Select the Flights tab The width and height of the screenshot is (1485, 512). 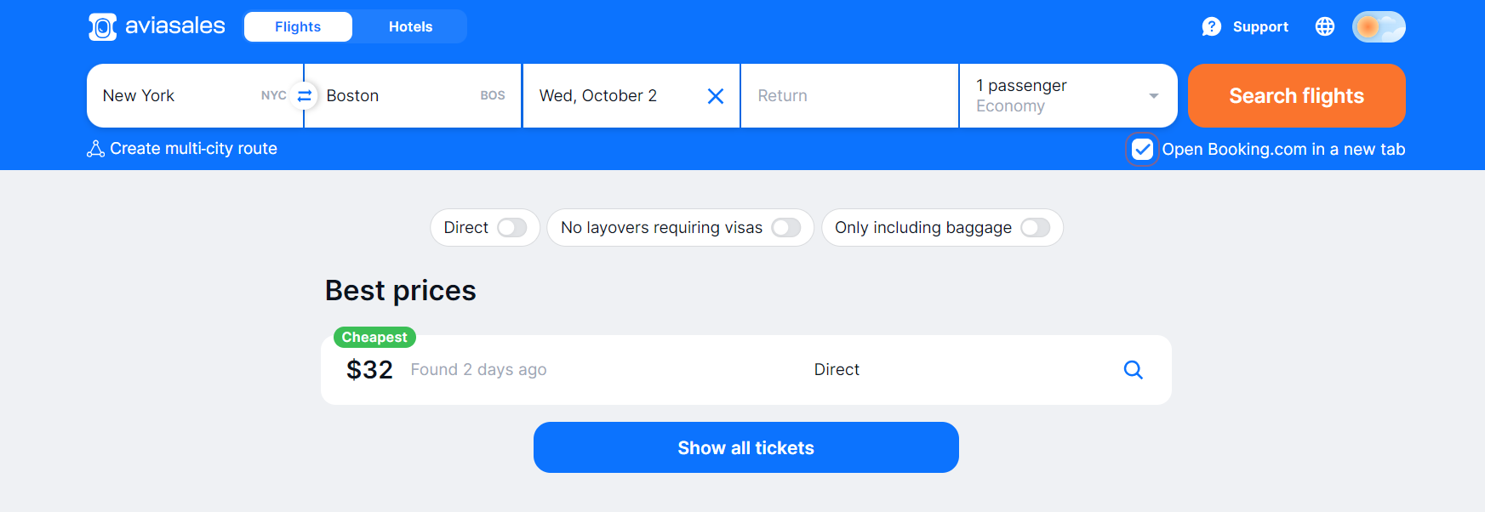pos(298,26)
